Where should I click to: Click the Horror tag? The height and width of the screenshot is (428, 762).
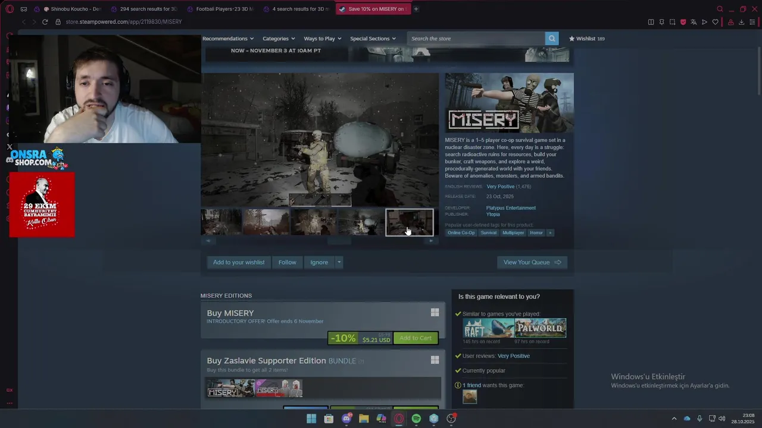pos(536,233)
